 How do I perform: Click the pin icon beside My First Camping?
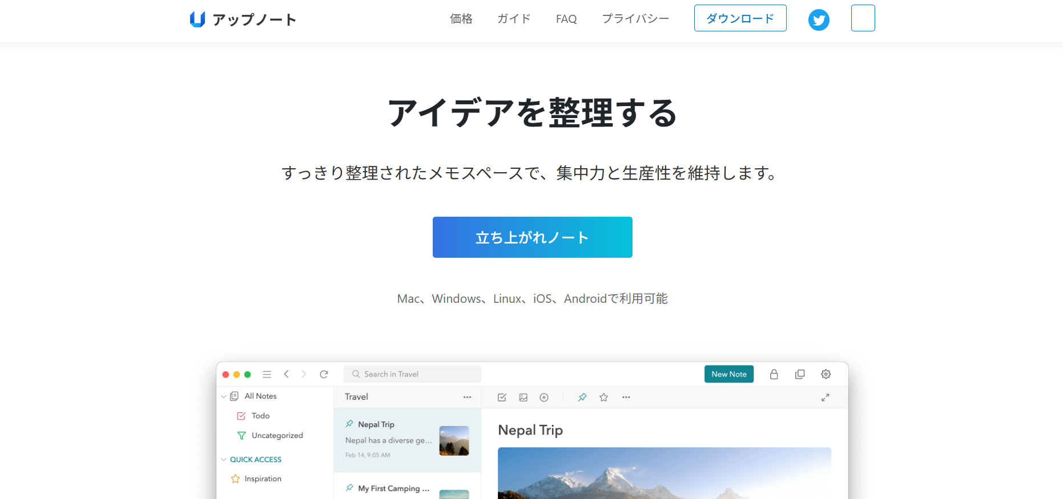pos(349,488)
